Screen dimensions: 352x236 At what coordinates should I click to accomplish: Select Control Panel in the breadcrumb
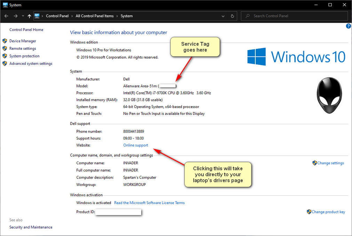[x=57, y=16]
